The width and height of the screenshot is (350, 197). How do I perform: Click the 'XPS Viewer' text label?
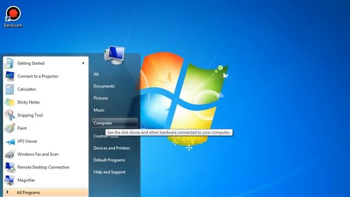[x=27, y=141]
